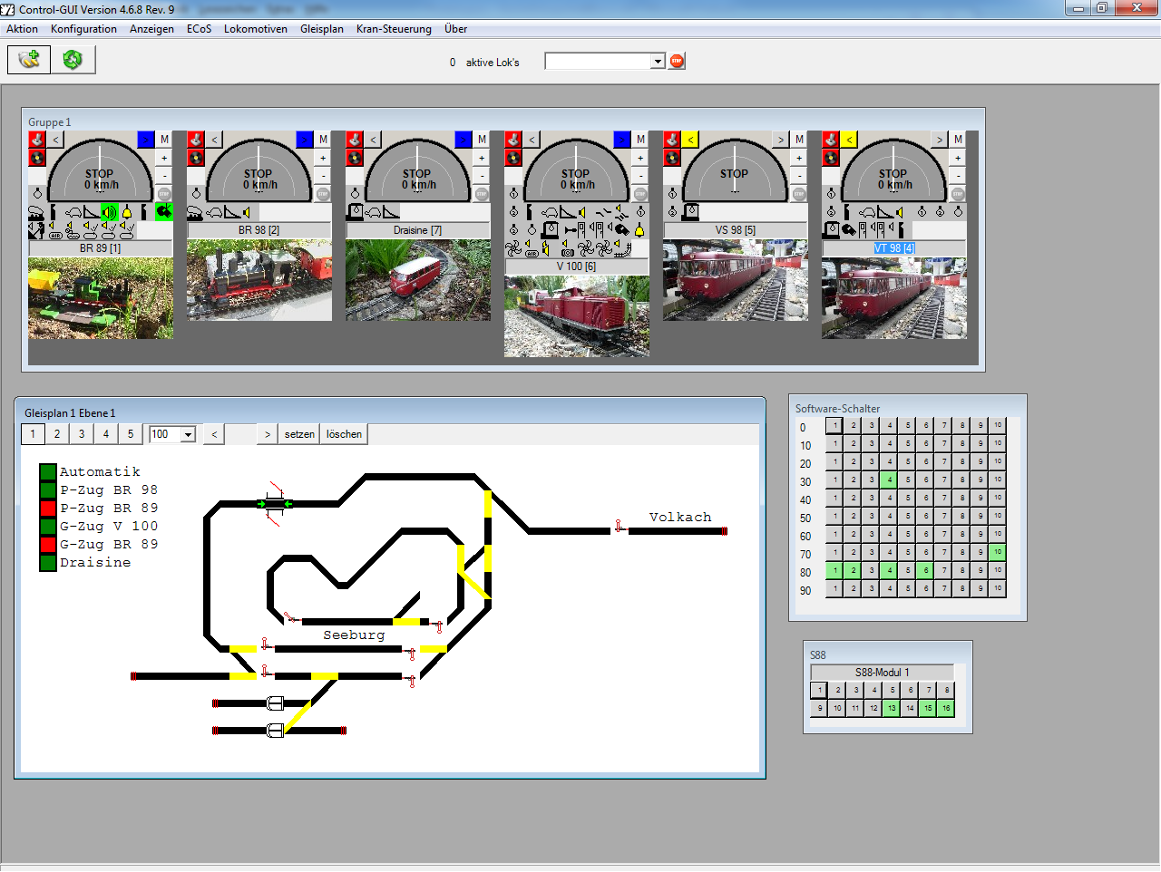Click the V 100 locomotive photo

tap(576, 315)
